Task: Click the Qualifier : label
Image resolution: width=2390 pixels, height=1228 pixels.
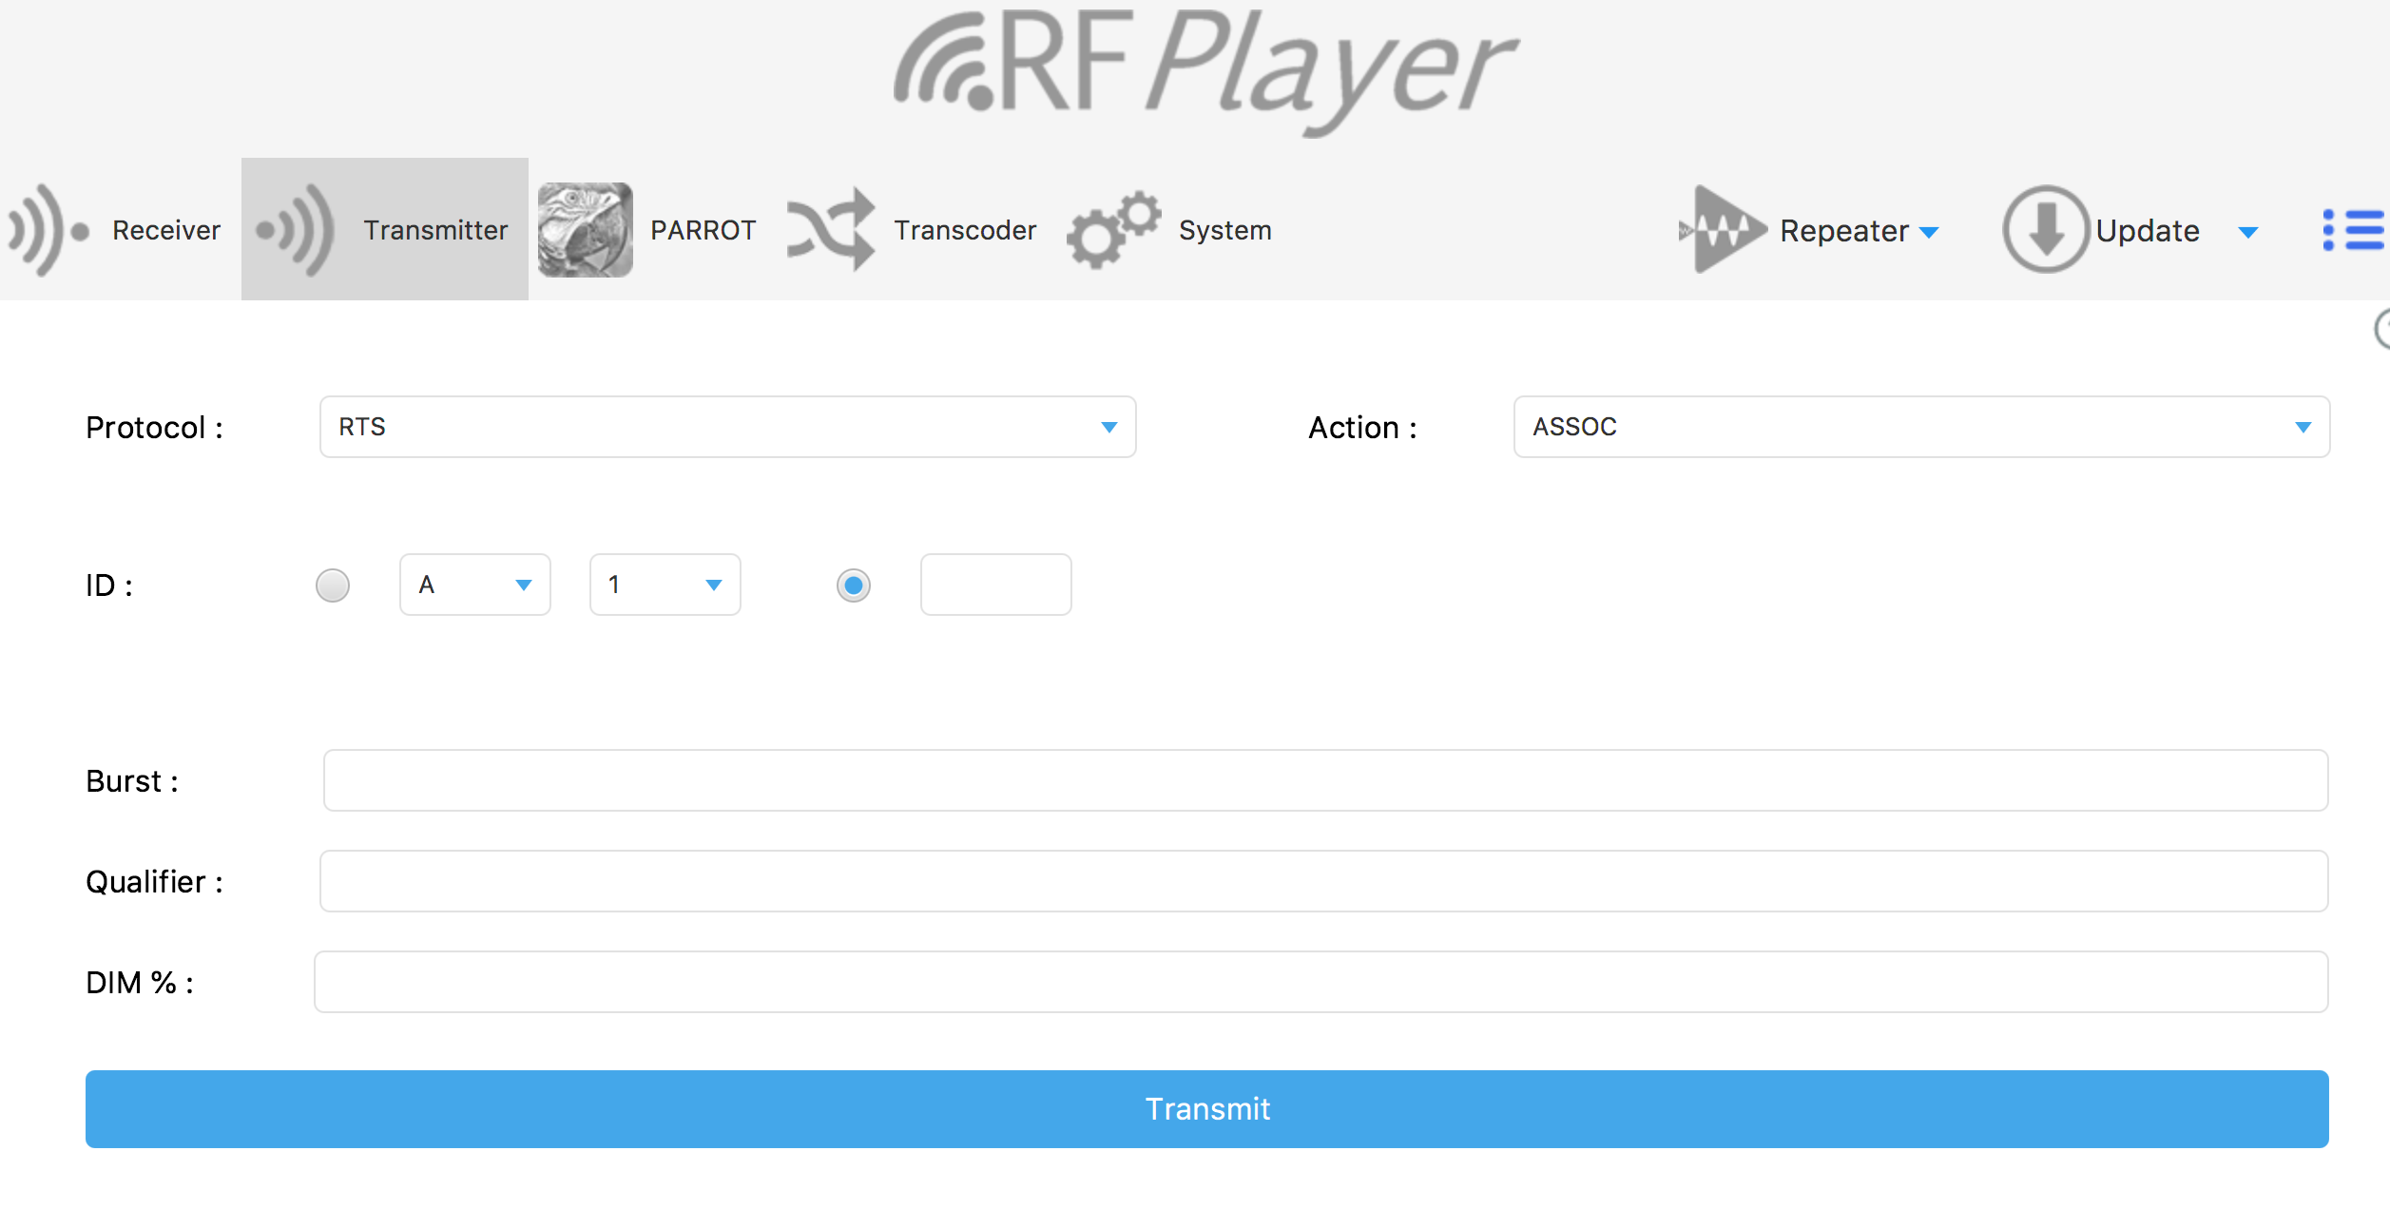Action: coord(155,882)
